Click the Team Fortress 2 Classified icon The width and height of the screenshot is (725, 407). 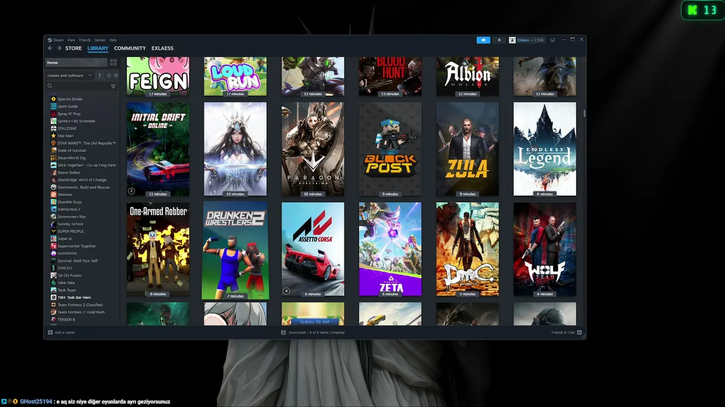(53, 305)
